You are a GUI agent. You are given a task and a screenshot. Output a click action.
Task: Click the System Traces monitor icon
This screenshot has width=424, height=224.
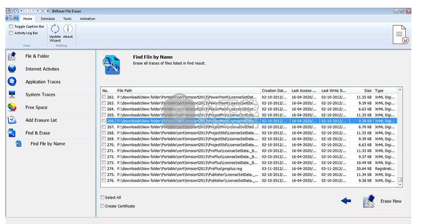tap(12, 94)
